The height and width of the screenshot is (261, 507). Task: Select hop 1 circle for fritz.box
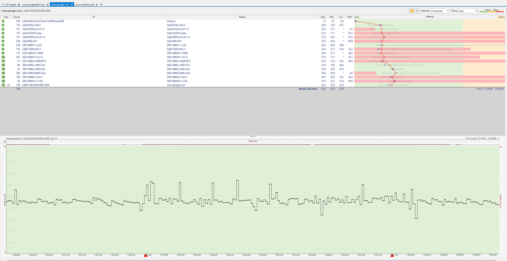pos(3,21)
